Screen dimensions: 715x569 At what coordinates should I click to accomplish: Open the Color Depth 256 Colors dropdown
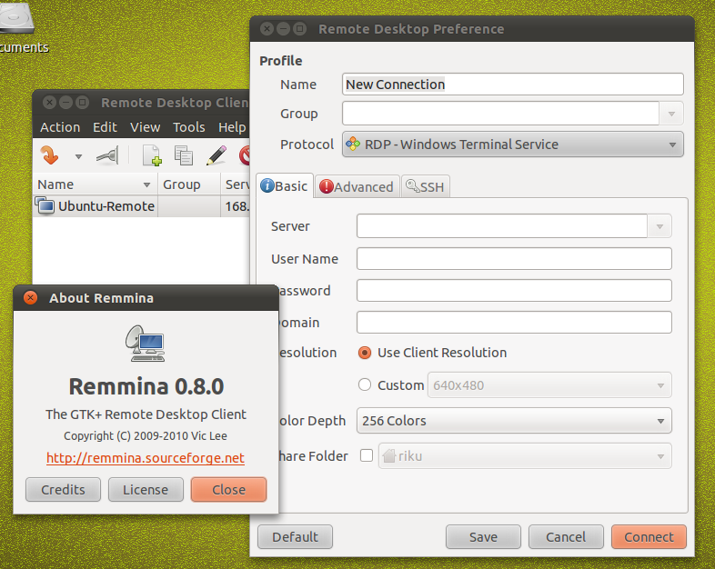pyautogui.click(x=514, y=421)
